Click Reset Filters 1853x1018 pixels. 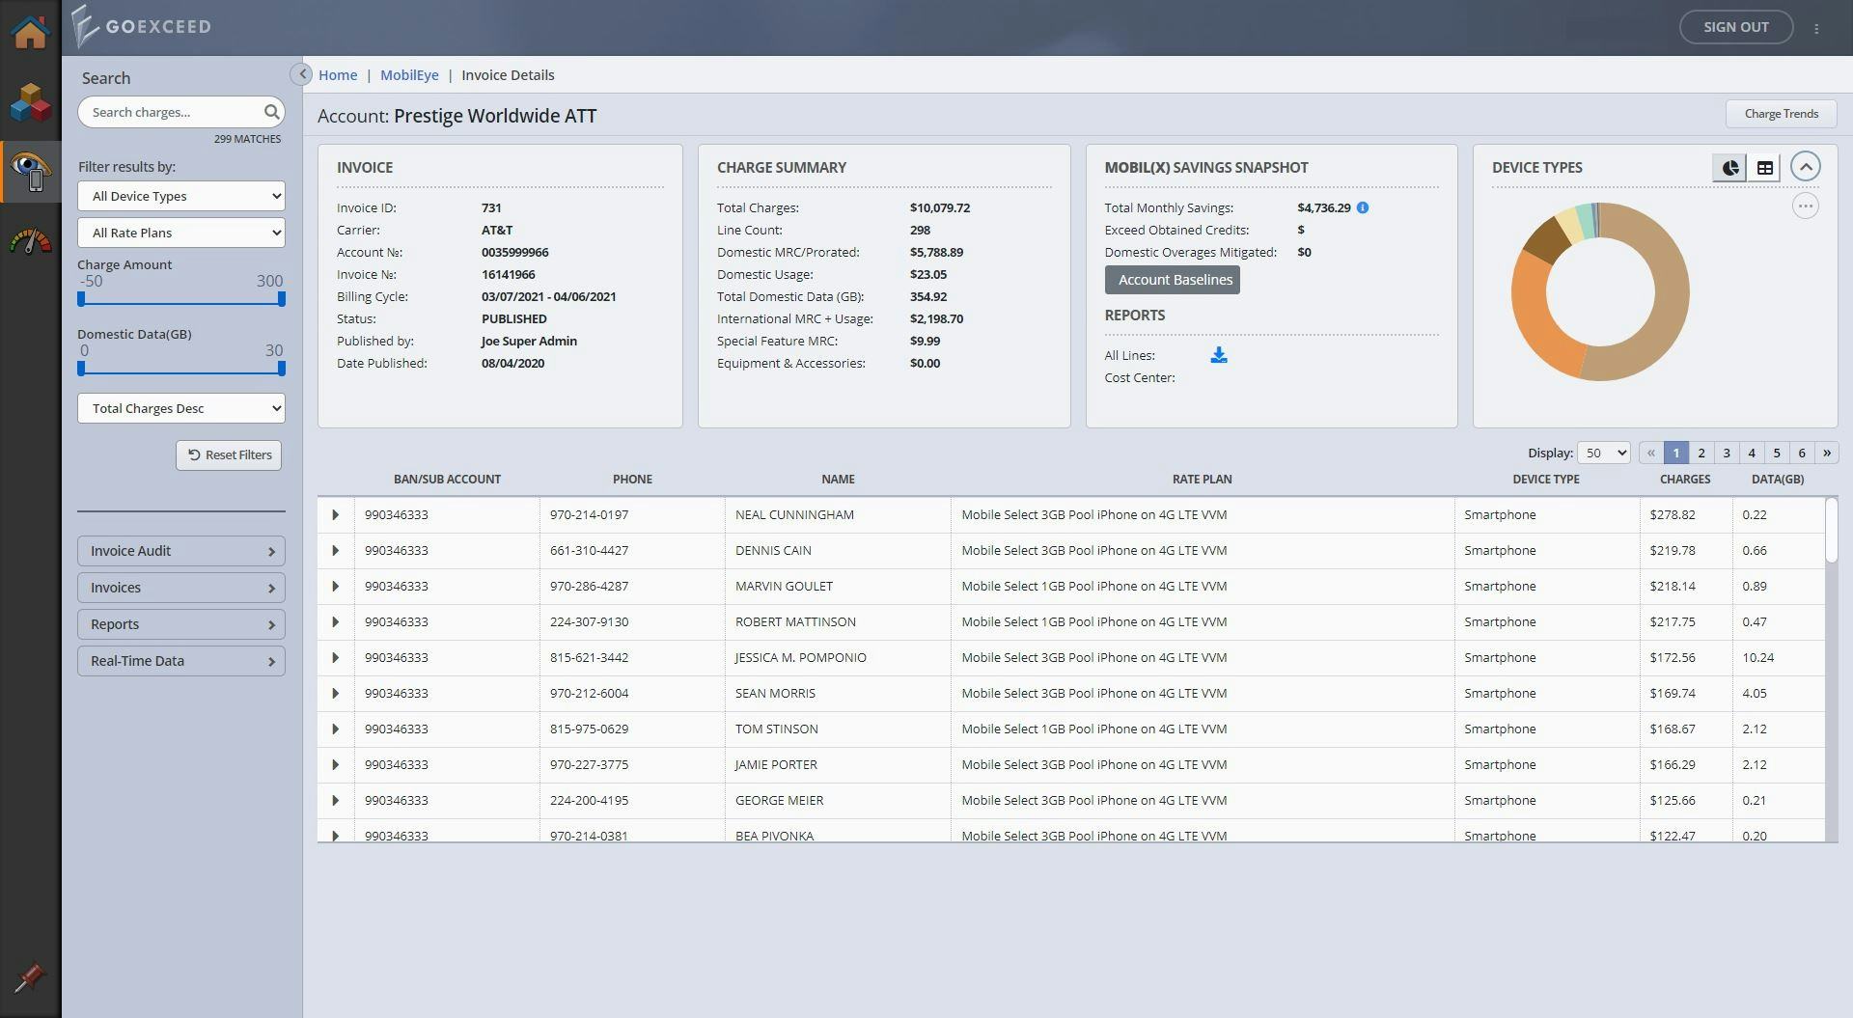[229, 455]
